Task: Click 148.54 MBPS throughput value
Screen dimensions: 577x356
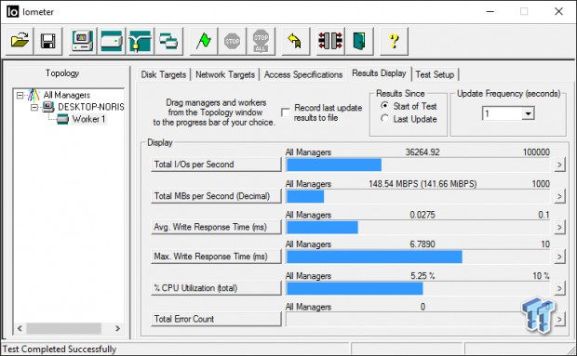Action: click(x=423, y=184)
